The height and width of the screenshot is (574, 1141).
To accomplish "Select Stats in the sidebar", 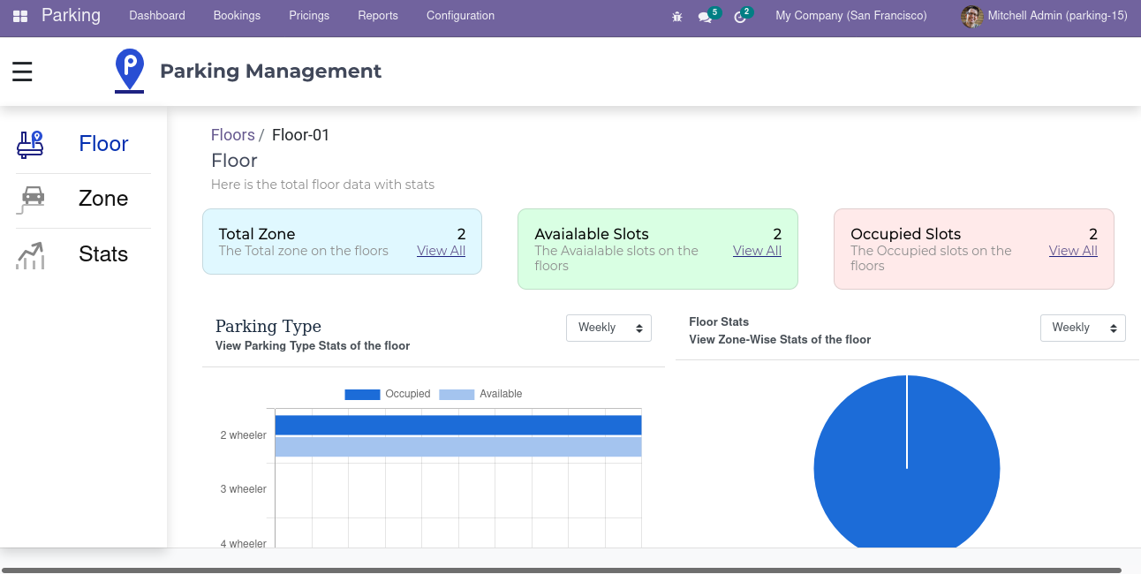I will pos(103,254).
